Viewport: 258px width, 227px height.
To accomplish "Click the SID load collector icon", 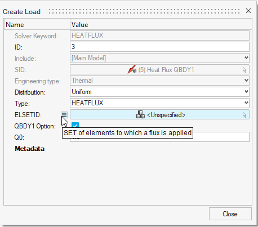I will coord(132,69).
